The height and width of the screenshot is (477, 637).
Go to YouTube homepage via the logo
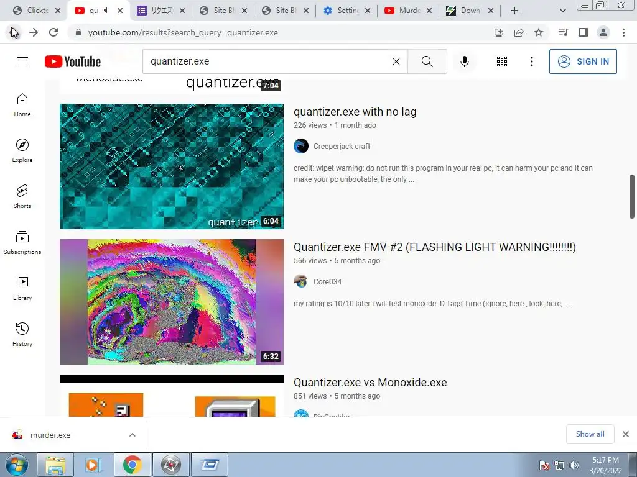coord(73,61)
